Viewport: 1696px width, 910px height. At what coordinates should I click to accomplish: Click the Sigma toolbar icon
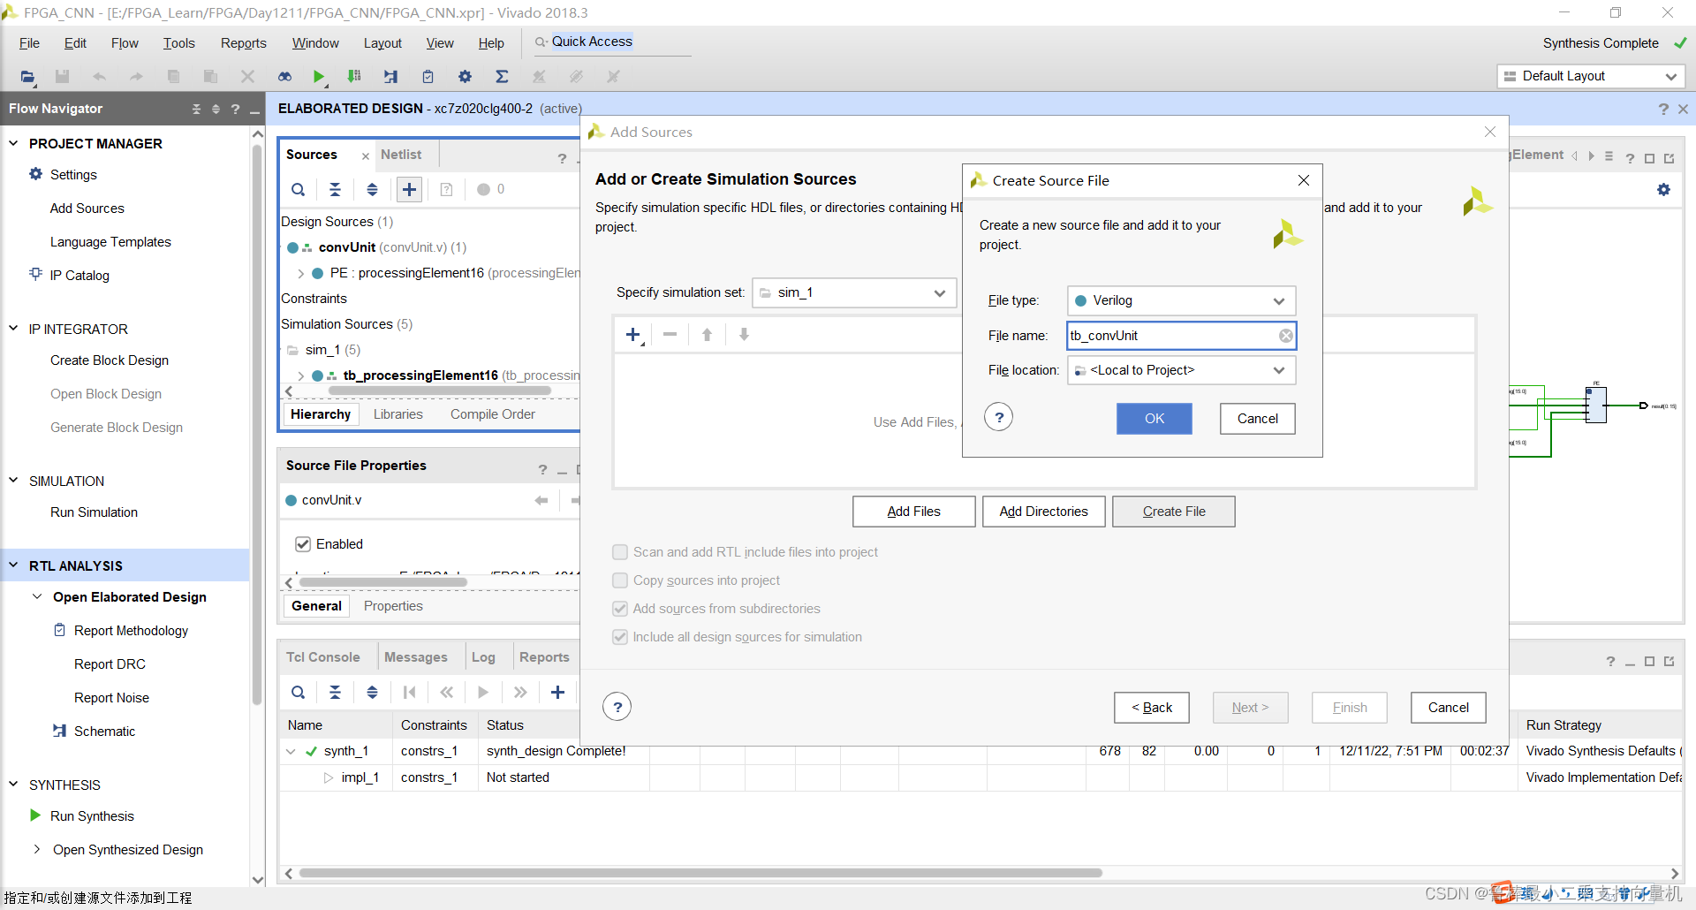(x=502, y=77)
